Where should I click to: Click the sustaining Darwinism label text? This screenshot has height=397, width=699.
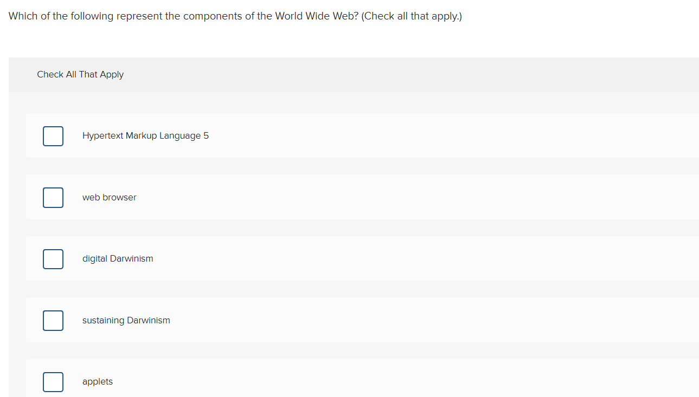pos(126,320)
